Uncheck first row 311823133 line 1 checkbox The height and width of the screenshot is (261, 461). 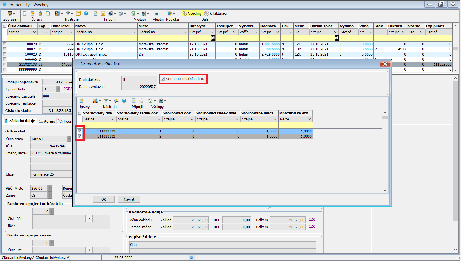pyautogui.click(x=80, y=131)
